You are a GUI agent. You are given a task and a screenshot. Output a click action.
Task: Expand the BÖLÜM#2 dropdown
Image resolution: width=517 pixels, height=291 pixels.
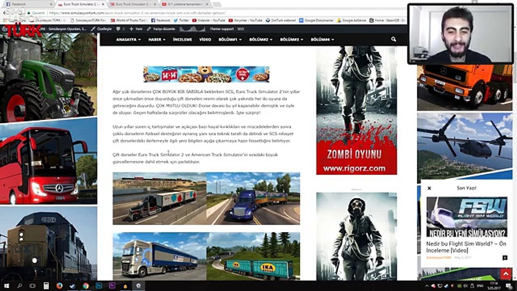(261, 40)
